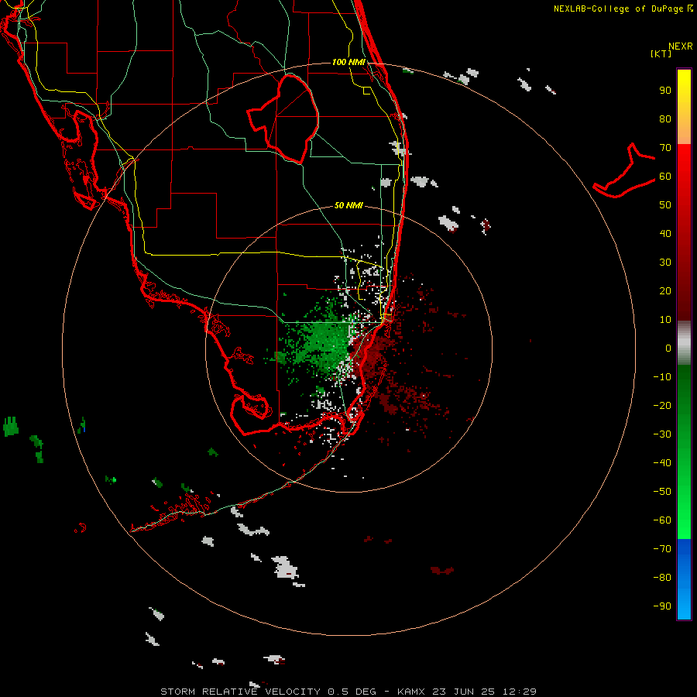Select the -40 value on velocity scale

[x=662, y=463]
